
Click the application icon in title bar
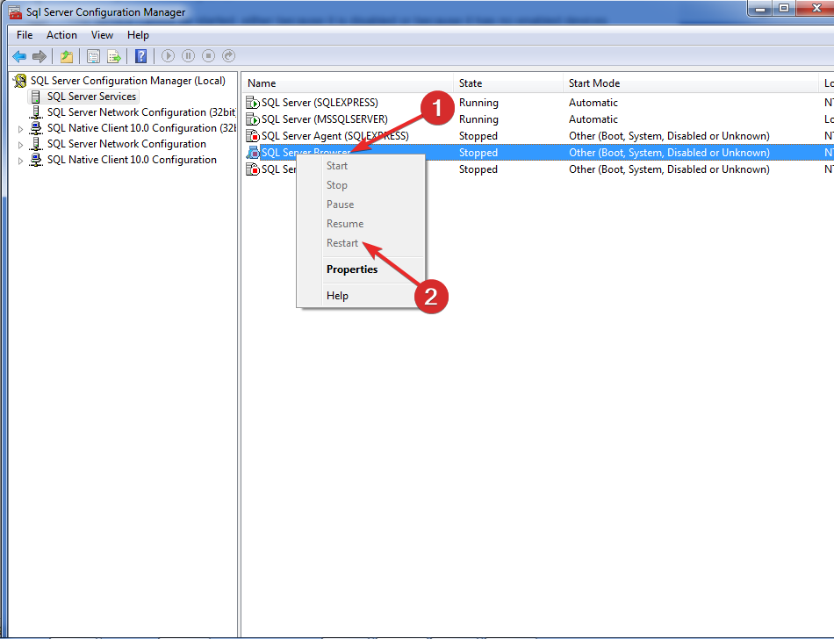tap(15, 11)
